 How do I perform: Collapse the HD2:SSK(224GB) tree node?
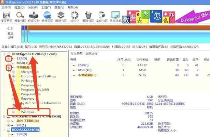tap(4, 130)
